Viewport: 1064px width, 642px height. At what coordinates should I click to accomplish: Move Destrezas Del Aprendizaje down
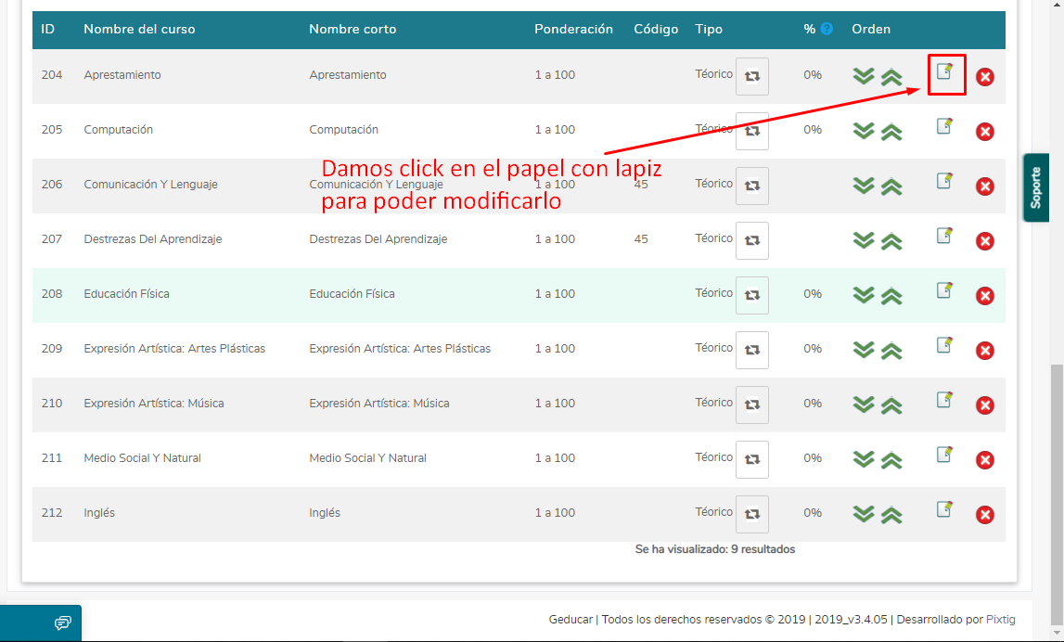coord(863,239)
